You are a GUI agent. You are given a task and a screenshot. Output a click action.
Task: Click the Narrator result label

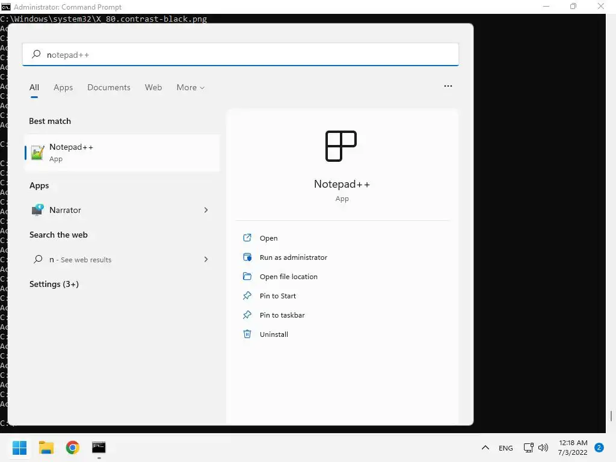[65, 210]
